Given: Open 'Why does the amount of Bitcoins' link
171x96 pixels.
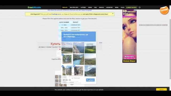Looking at the screenshot, I should [69, 10].
